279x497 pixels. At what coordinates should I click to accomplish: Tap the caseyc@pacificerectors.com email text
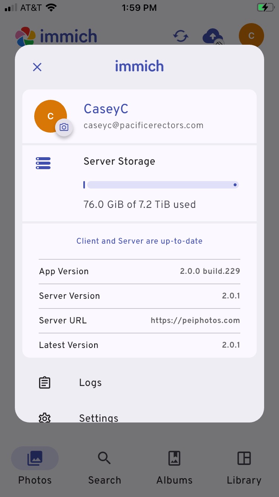pyautogui.click(x=144, y=126)
